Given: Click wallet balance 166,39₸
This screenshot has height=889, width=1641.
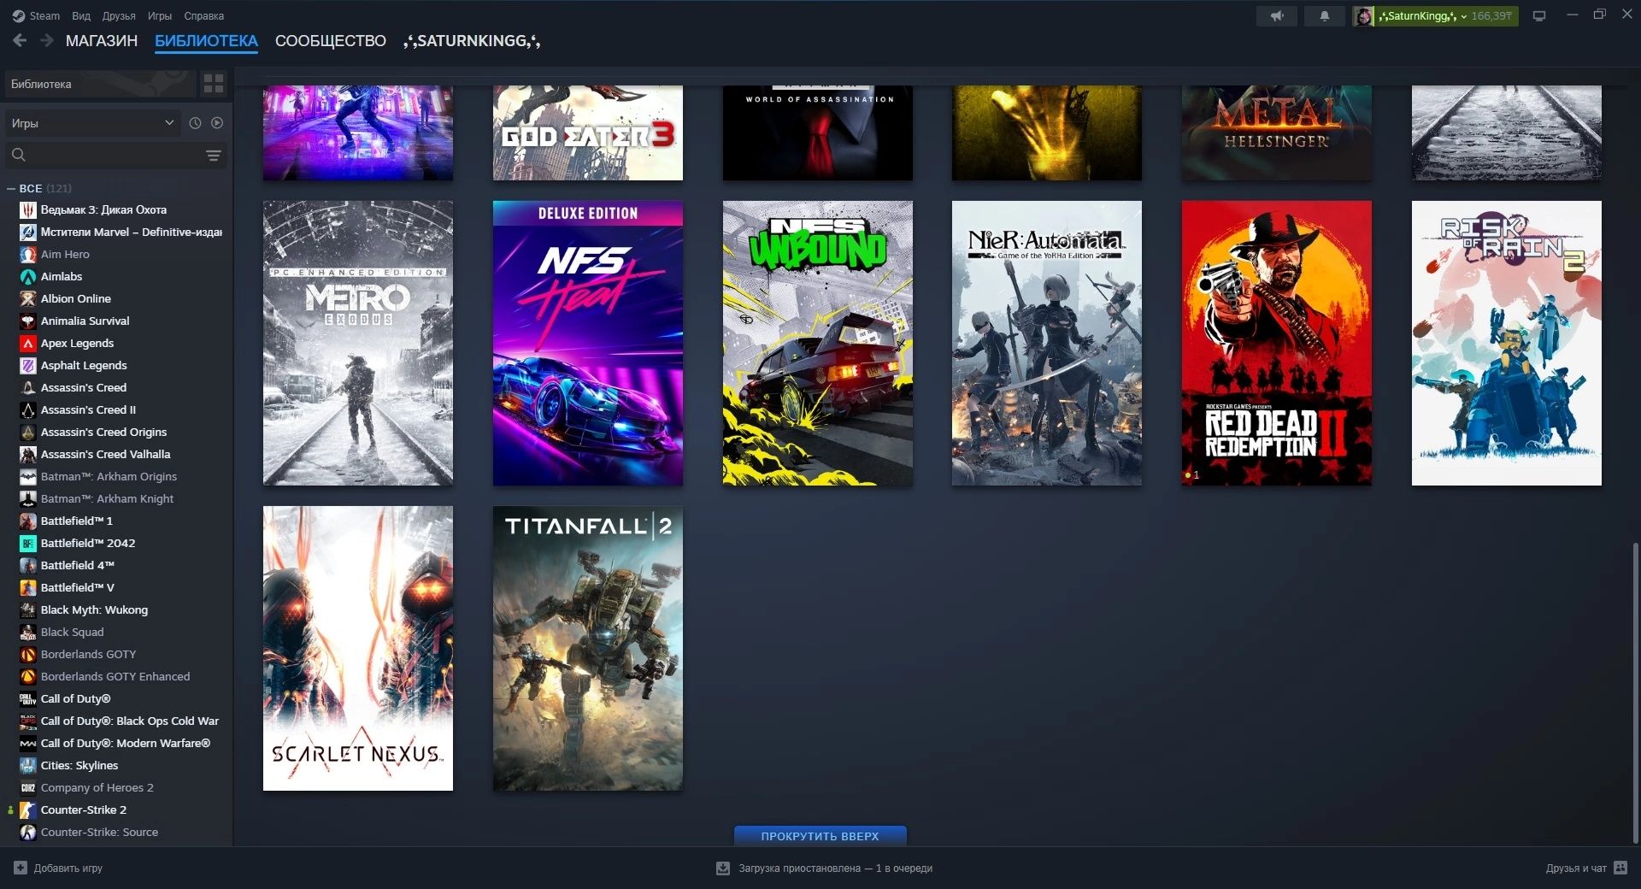Looking at the screenshot, I should click(1492, 16).
